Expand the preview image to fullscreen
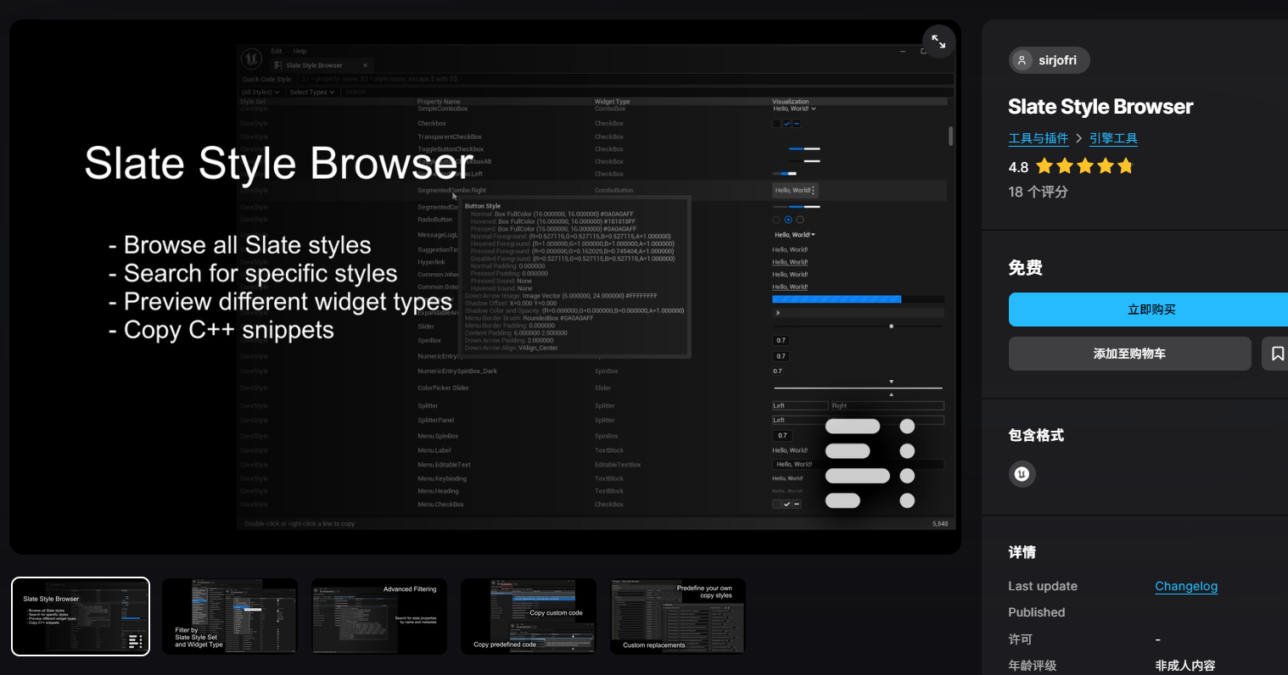 [938, 42]
